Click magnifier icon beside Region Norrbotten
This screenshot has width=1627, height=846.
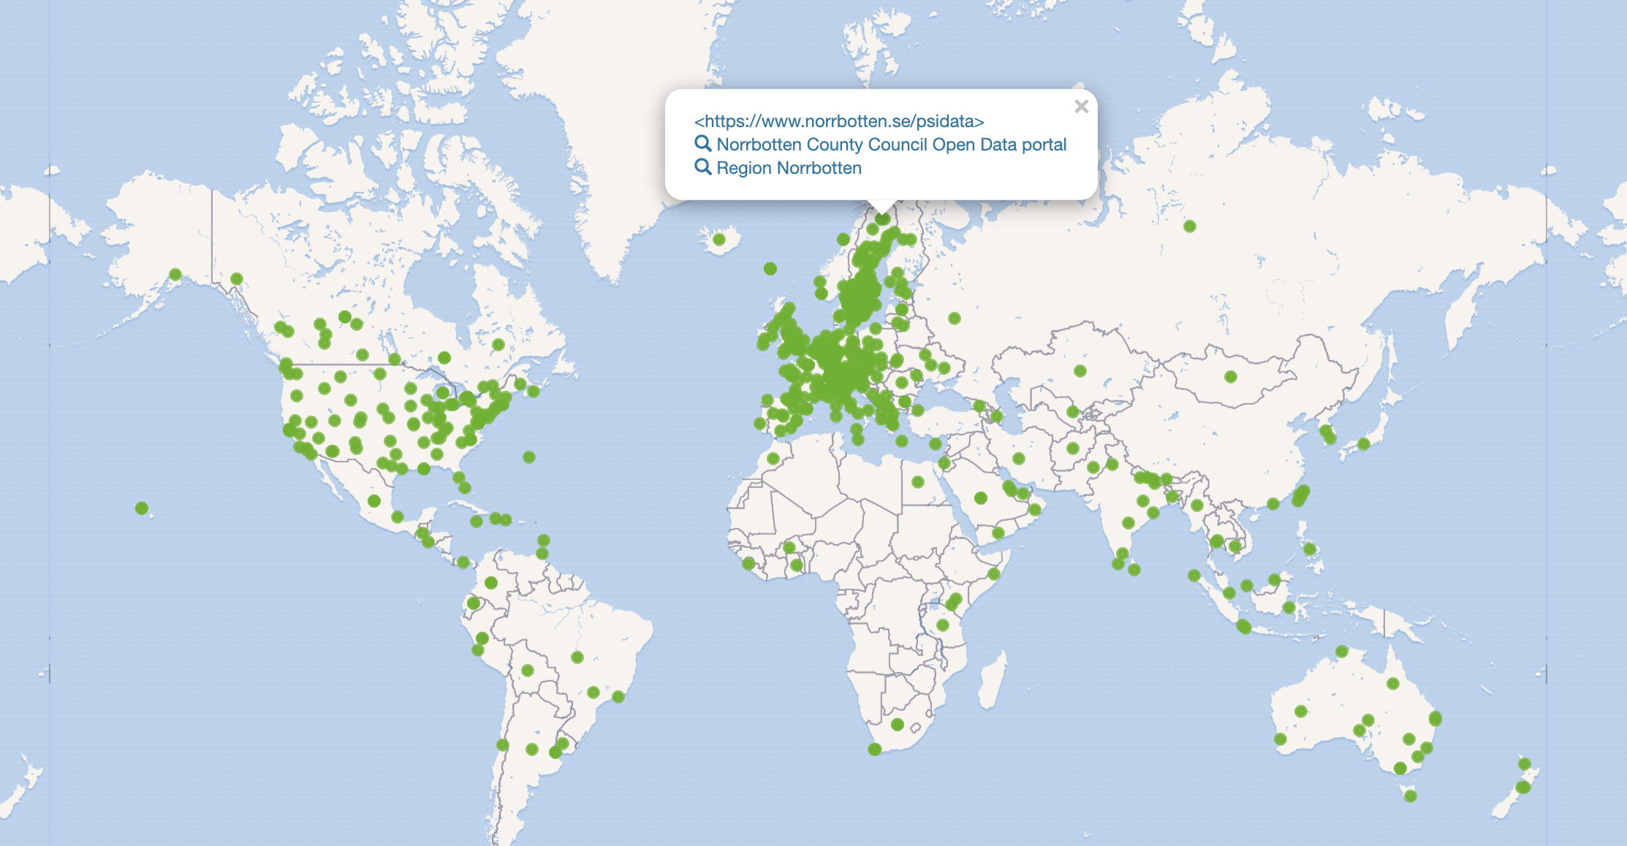(702, 167)
